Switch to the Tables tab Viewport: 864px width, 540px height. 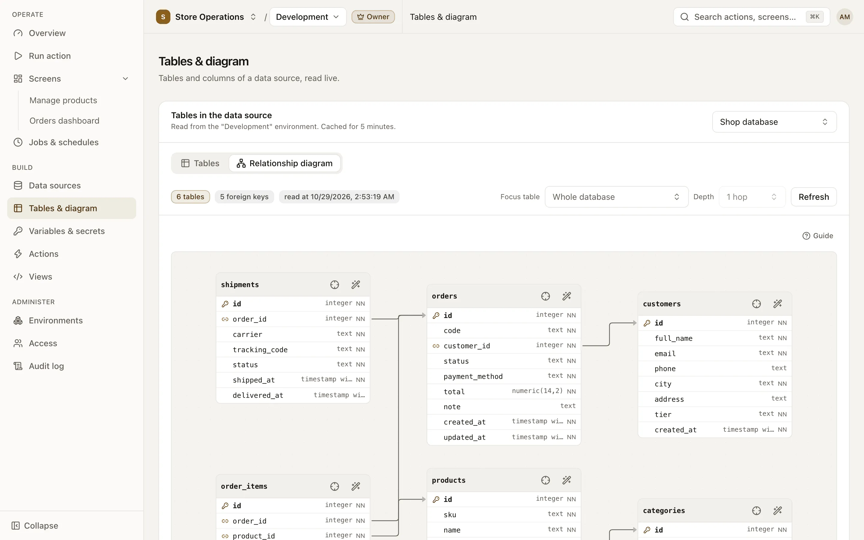200,163
